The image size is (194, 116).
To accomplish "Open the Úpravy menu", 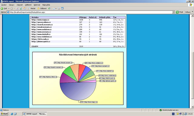I will point(12,5).
